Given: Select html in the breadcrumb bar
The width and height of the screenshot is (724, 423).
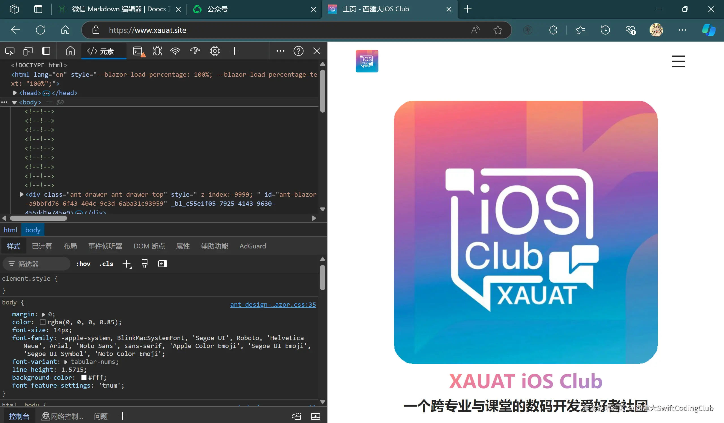Looking at the screenshot, I should pyautogui.click(x=10, y=230).
